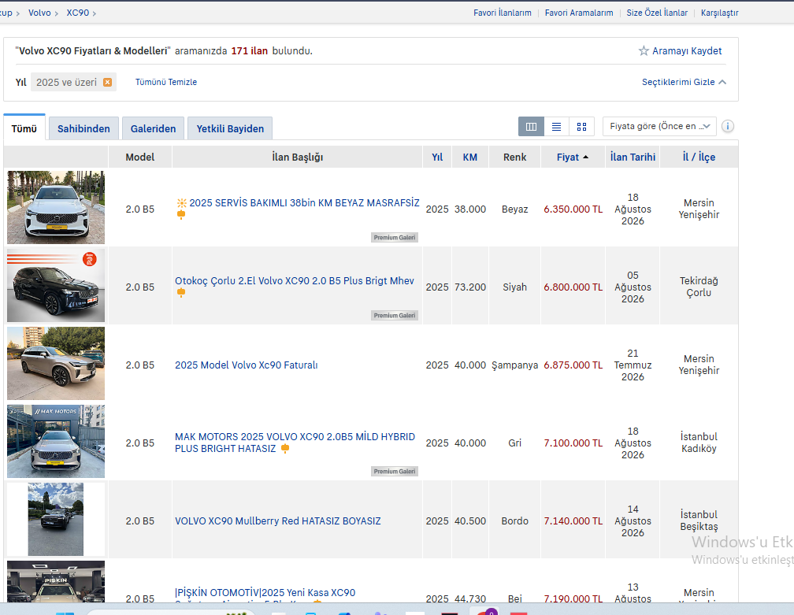Open 'PİŞKİN OTOMOTİV 2025 Yeni Kasa XC90' listing
This screenshot has width=794, height=615.
click(x=265, y=593)
